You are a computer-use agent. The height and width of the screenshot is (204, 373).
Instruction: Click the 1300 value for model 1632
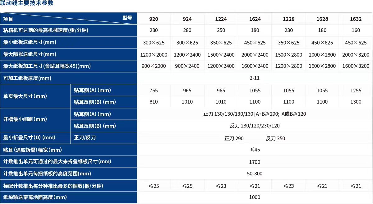point(356,102)
